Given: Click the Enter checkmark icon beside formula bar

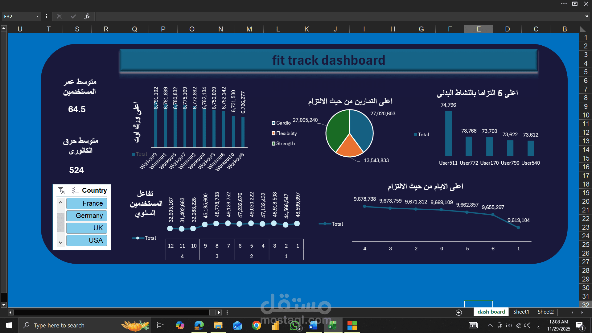Looking at the screenshot, I should click(73, 16).
